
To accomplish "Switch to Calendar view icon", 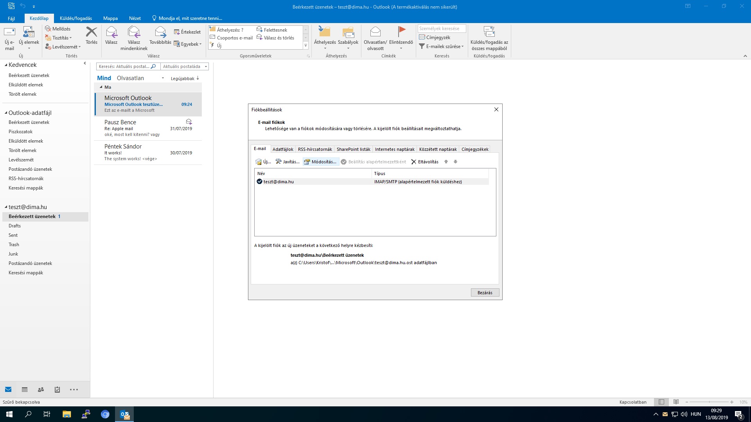I will 25,390.
